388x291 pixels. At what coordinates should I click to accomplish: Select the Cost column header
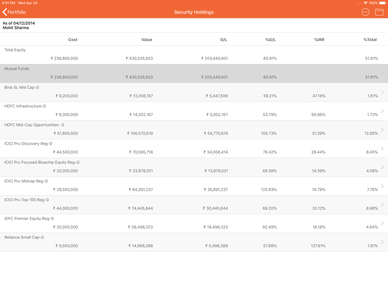click(73, 40)
